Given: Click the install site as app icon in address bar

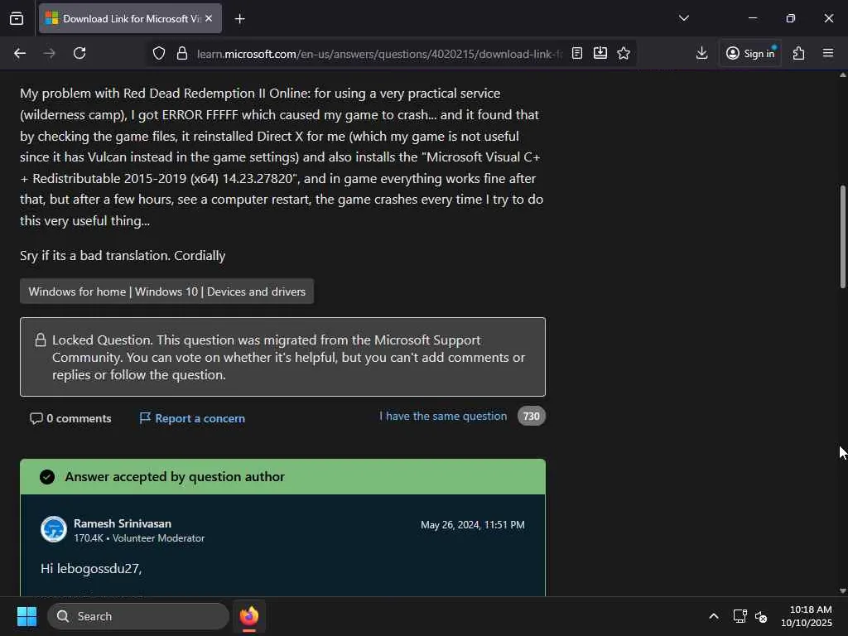Looking at the screenshot, I should tap(600, 53).
